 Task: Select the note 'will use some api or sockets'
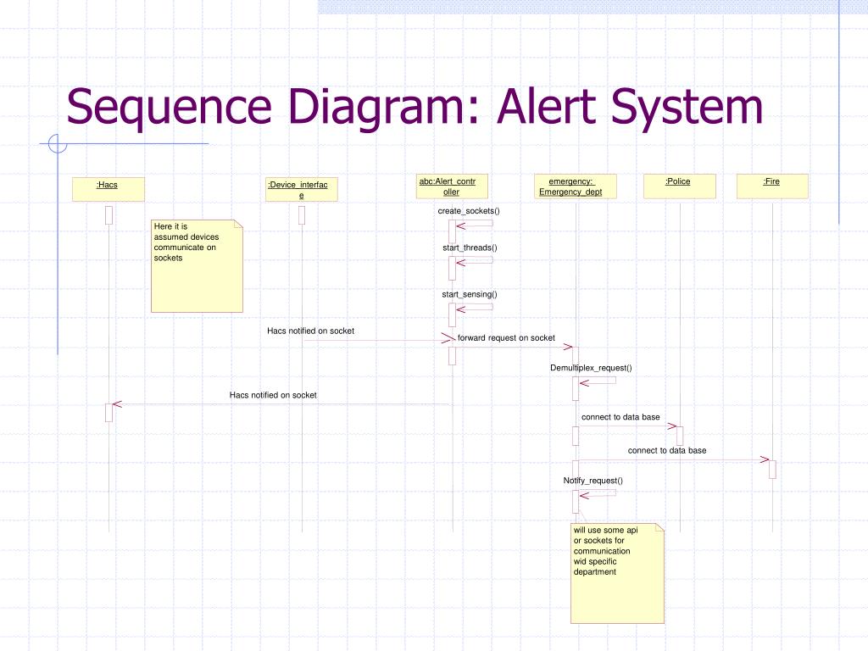point(617,574)
